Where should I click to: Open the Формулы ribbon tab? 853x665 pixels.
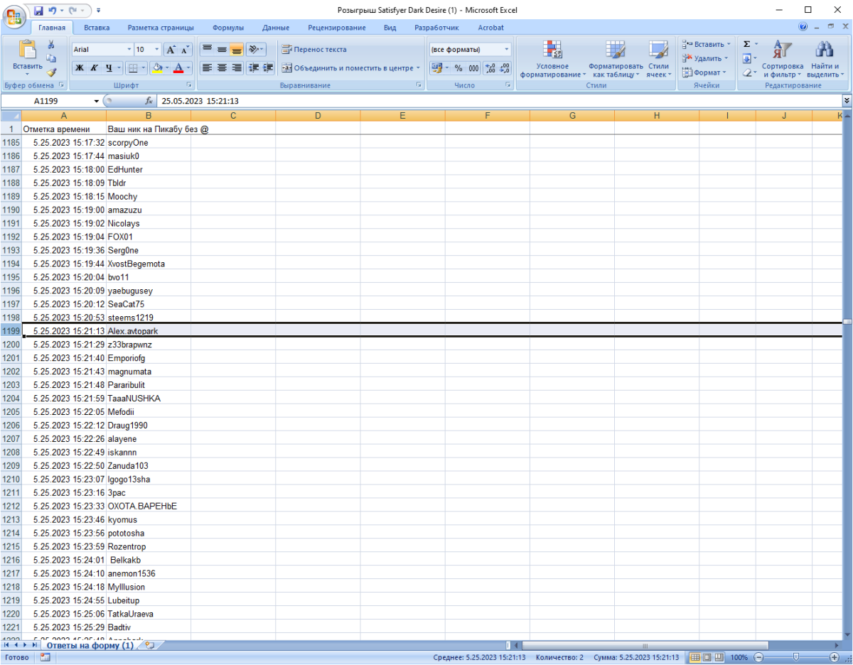(x=228, y=28)
